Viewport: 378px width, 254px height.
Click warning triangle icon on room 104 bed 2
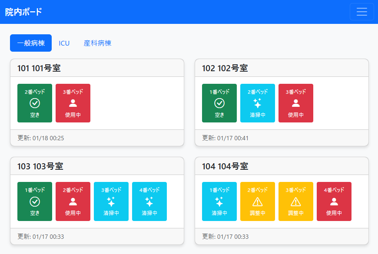pos(258,201)
